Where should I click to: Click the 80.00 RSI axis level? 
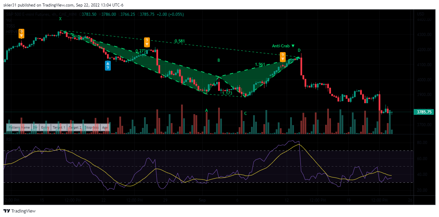[422, 142]
